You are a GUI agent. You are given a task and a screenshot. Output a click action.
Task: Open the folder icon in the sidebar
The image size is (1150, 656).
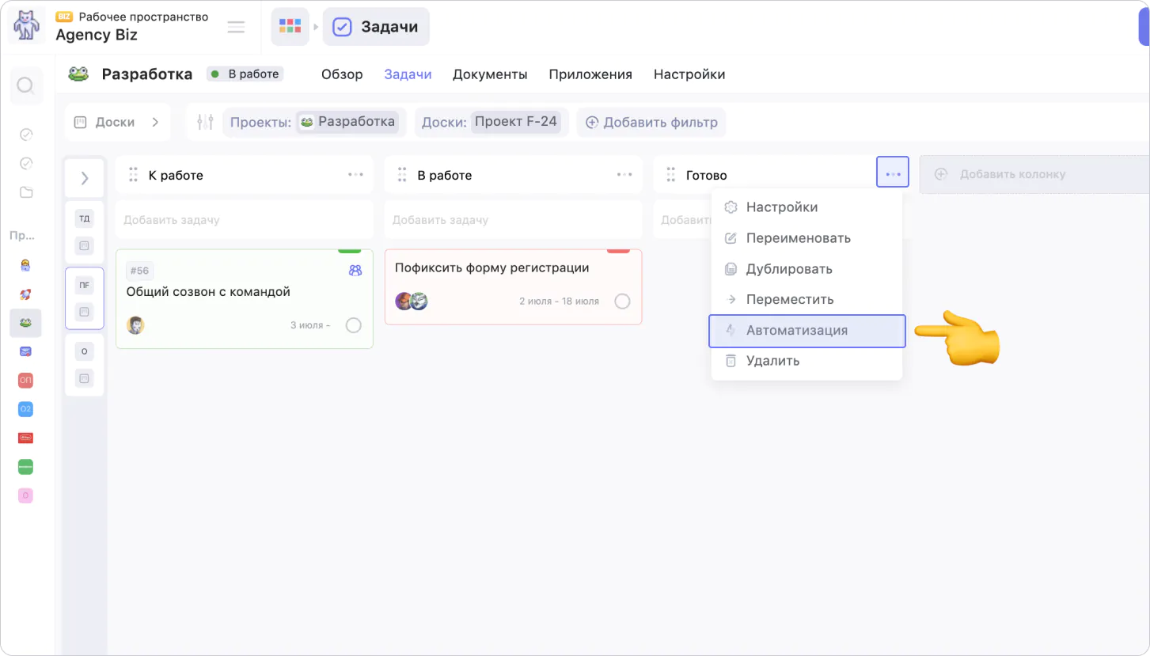25,192
